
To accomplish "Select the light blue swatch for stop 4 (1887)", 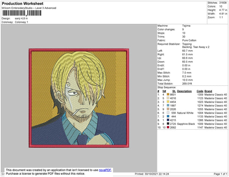I will pos(168,106).
